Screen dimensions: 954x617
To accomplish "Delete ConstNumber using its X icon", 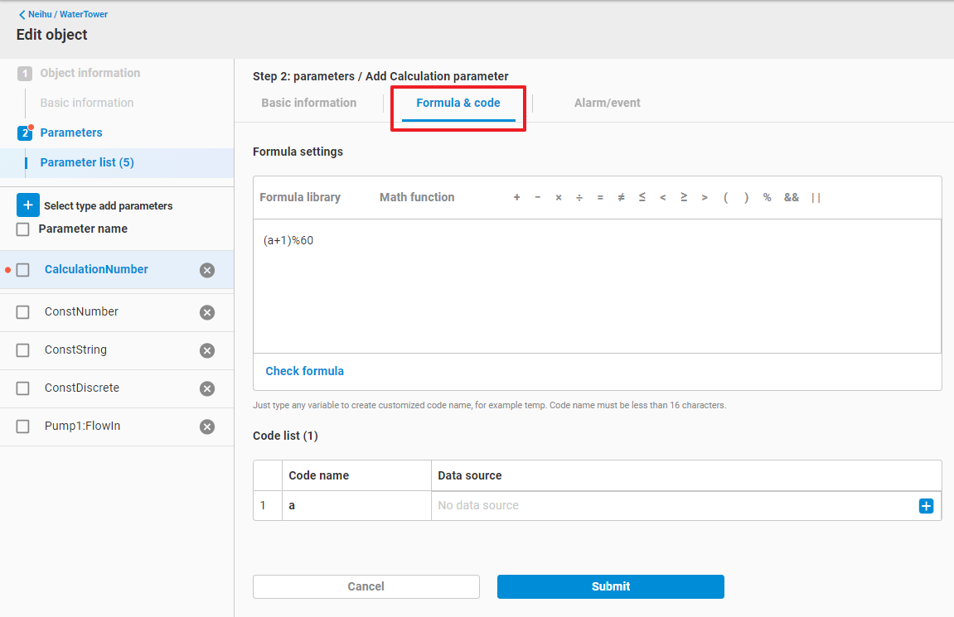I will point(207,312).
